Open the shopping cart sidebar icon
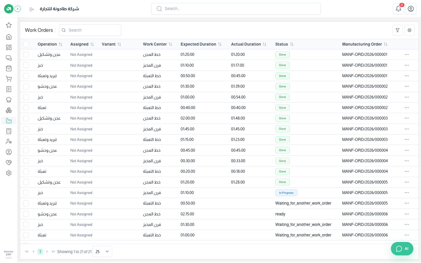This screenshot has width=421, height=263. tap(9, 79)
